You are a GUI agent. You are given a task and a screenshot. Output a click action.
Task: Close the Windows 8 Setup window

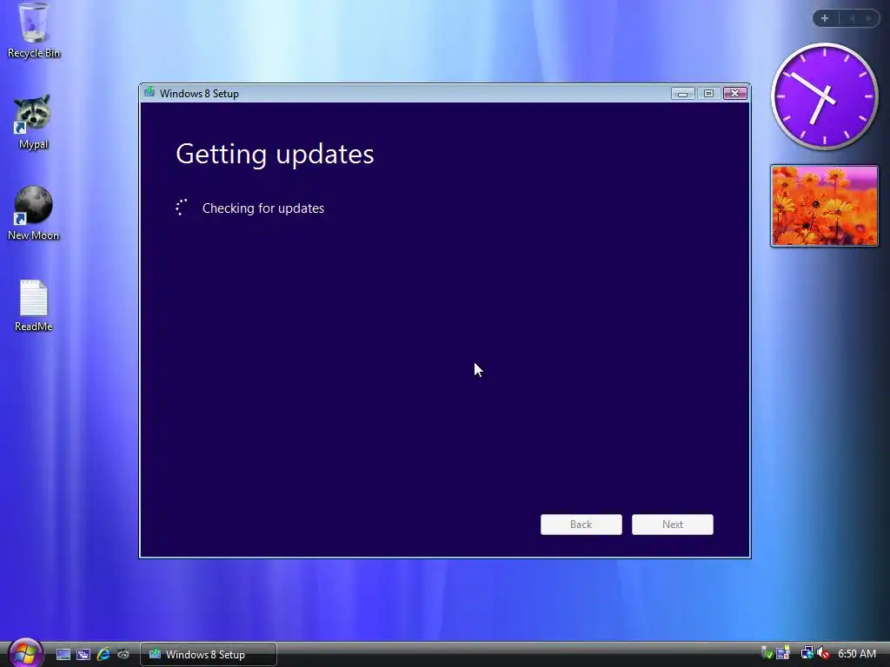pyautogui.click(x=735, y=94)
